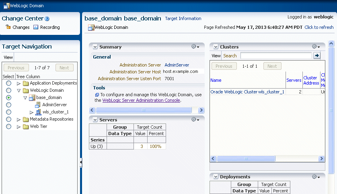337x194 pixels.
Task: Click Summary scrollbar right arrow
Action: click(x=201, y=110)
